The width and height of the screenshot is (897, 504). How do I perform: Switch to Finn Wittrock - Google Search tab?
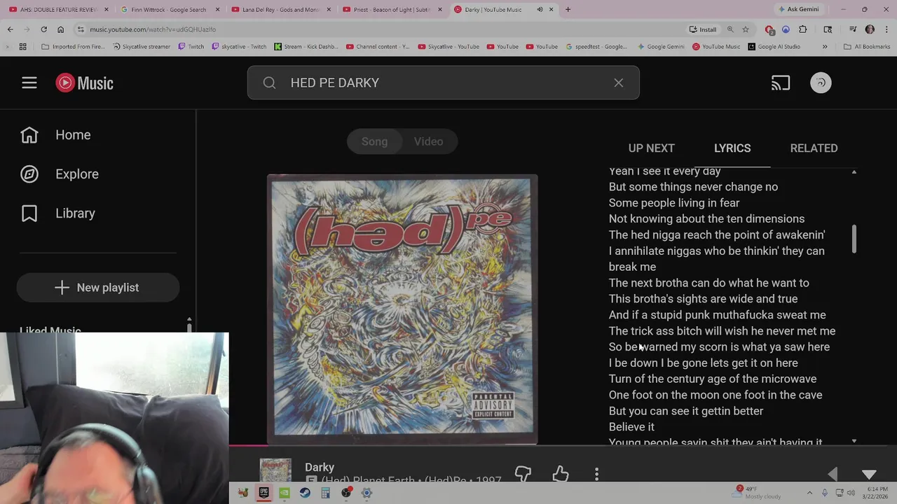click(168, 10)
